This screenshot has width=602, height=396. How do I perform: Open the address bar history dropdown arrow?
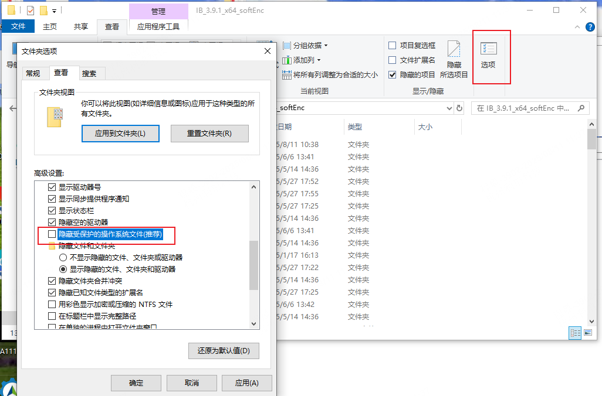click(449, 108)
